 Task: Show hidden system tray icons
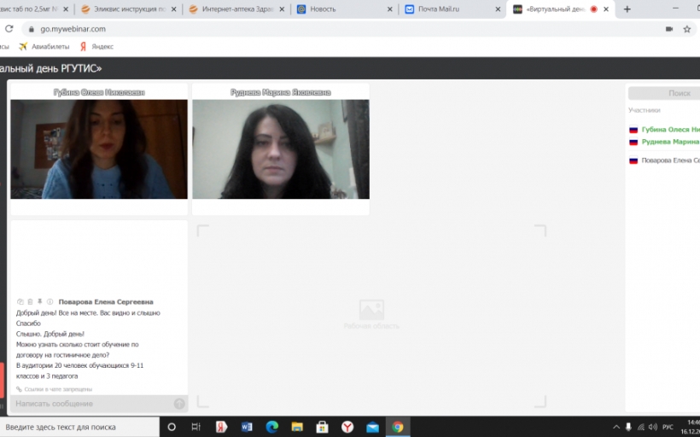click(616, 427)
